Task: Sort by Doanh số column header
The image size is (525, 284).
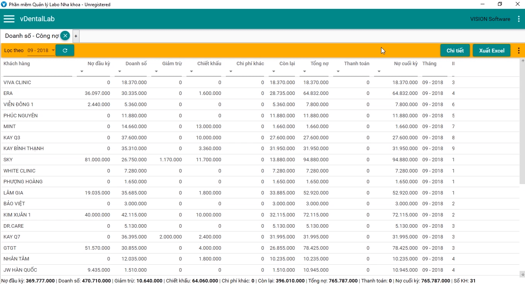Action: point(136,64)
